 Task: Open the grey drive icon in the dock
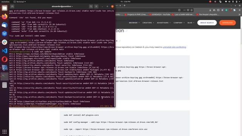pyautogui.click(x=5, y=85)
